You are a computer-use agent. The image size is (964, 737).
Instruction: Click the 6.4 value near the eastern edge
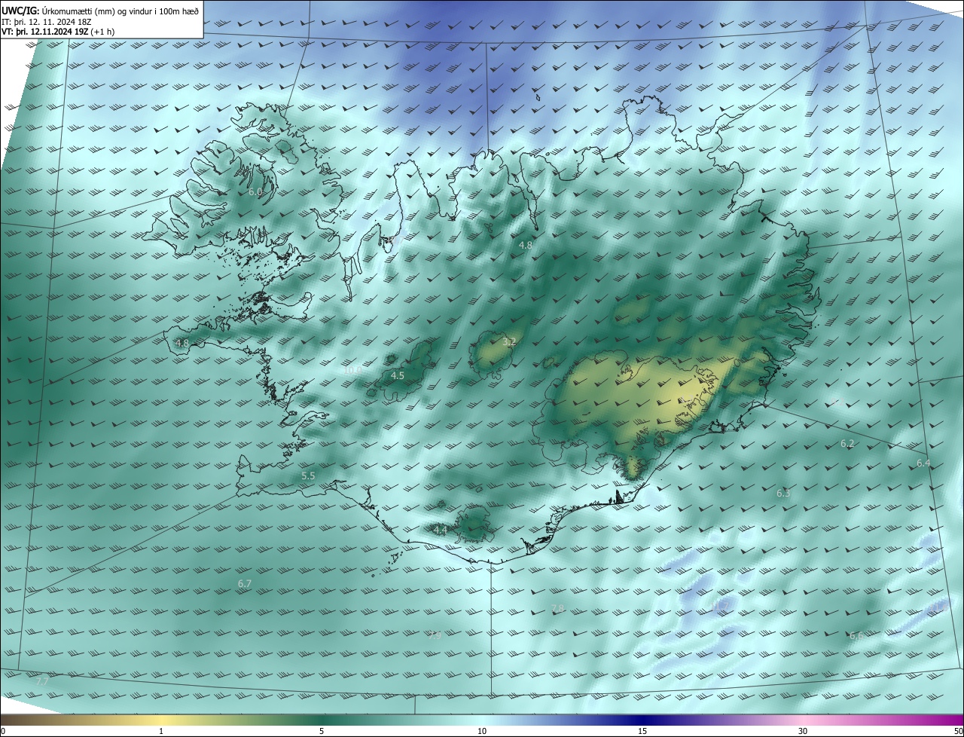coord(923,463)
